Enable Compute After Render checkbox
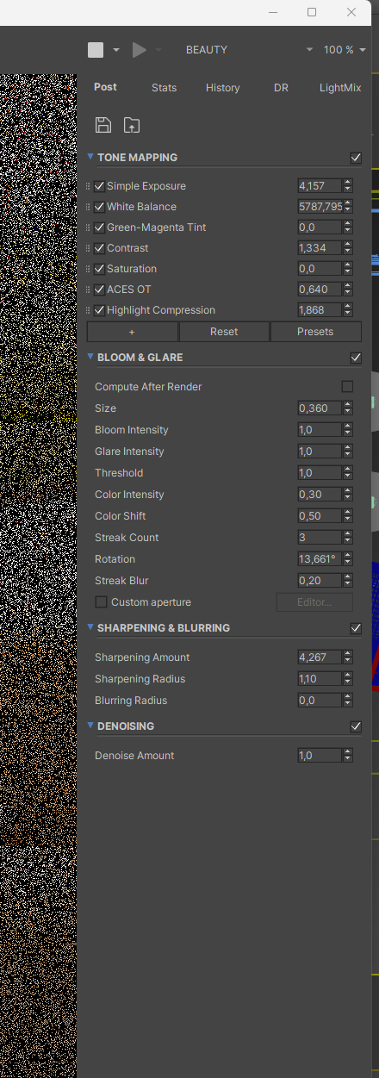 pyautogui.click(x=347, y=387)
